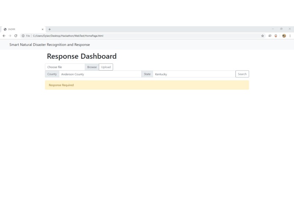Restore the browser window size
Image resolution: width=294 pixels, height=209 pixels.
pos(281,29)
